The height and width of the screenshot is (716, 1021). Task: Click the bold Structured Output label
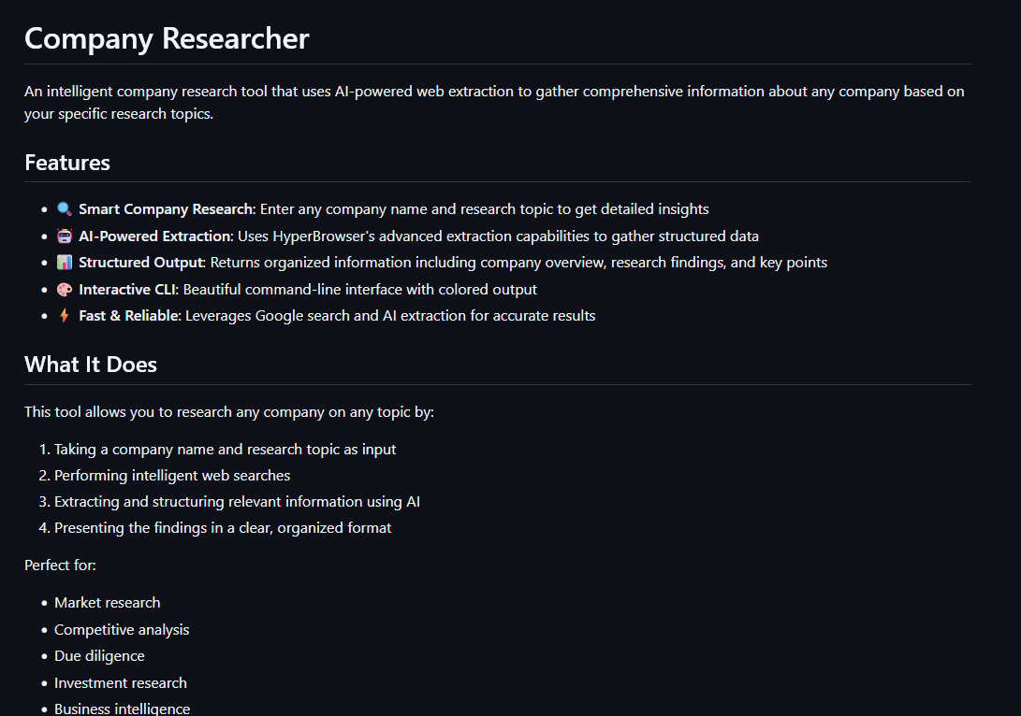142,262
